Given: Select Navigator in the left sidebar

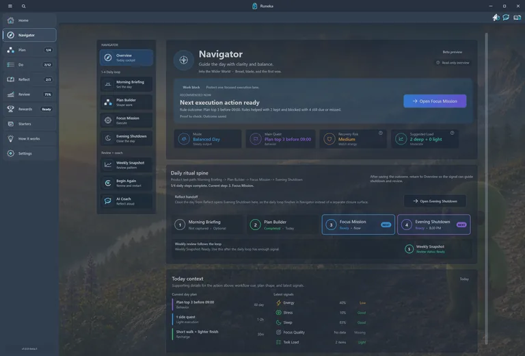Looking at the screenshot, I should pyautogui.click(x=29, y=35).
